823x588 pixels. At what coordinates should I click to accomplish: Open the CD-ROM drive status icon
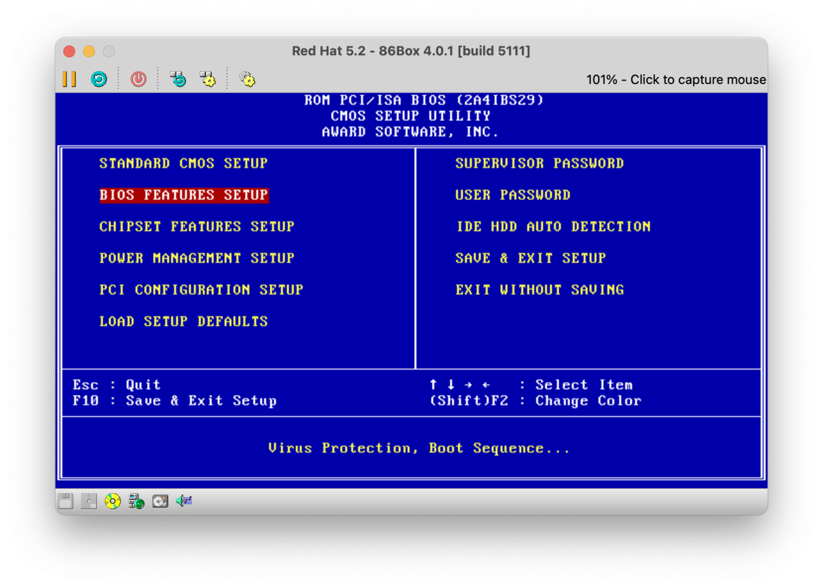(x=113, y=501)
